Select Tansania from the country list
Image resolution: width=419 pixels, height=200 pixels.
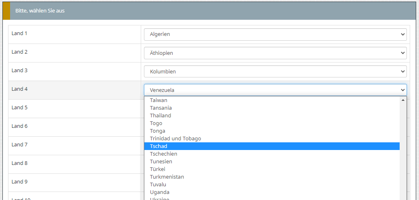point(161,108)
